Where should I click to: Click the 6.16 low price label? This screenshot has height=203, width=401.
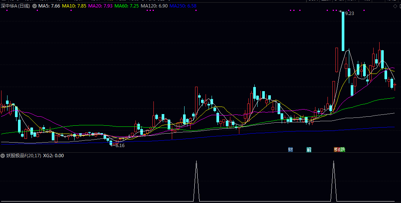click(x=120, y=145)
